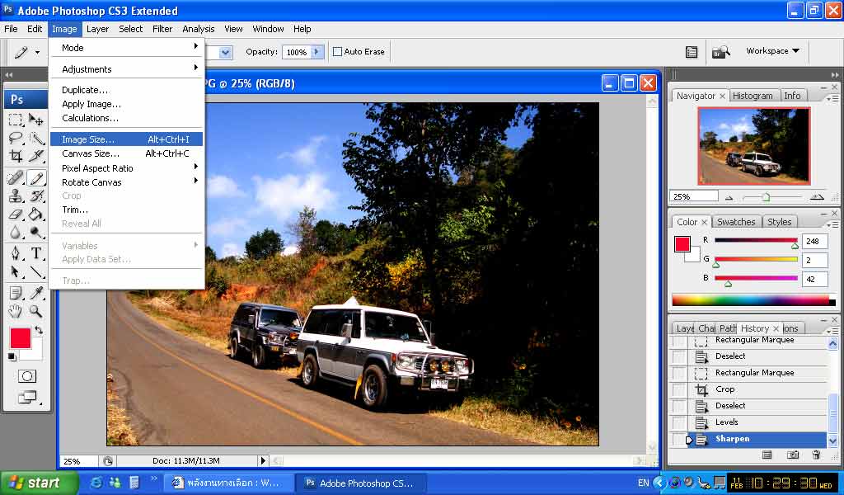Select the Hand tool
This screenshot has width=844, height=495.
tap(16, 311)
